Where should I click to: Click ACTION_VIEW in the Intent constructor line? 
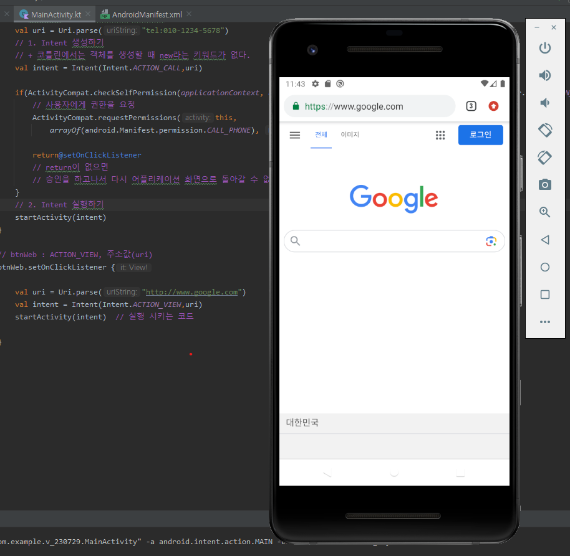click(157, 304)
